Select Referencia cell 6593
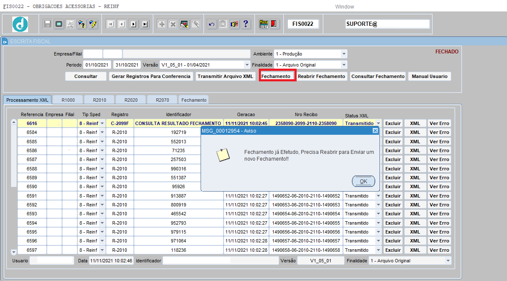 point(32,214)
